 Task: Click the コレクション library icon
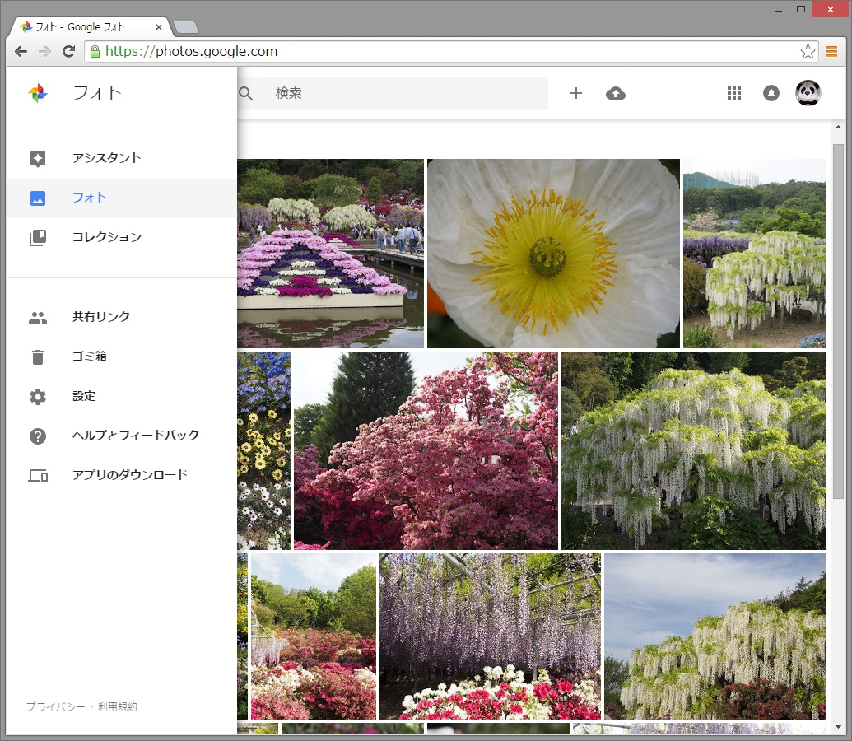[38, 238]
